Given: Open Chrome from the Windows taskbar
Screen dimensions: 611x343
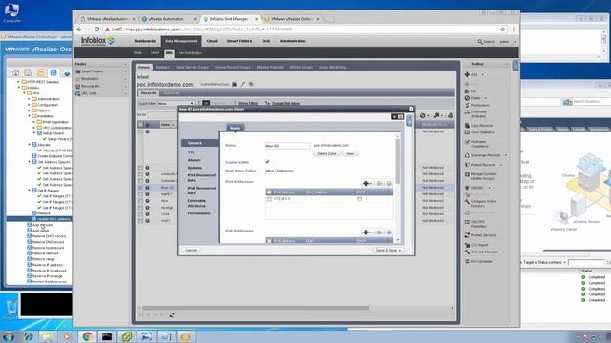Looking at the screenshot, I should (87, 336).
